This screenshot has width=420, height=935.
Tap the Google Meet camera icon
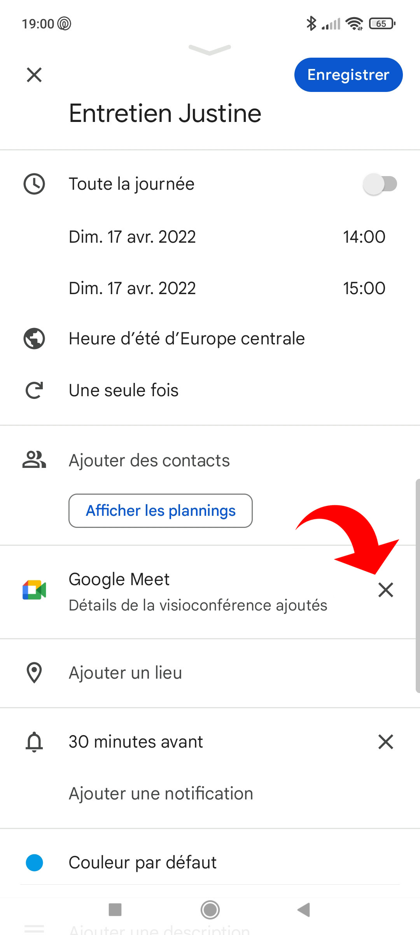[34, 590]
